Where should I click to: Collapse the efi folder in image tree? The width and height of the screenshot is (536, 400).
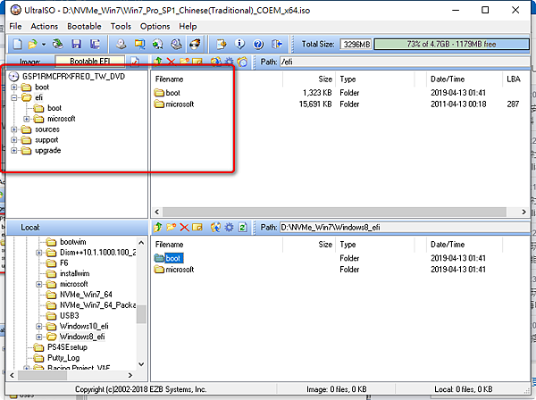point(14,97)
